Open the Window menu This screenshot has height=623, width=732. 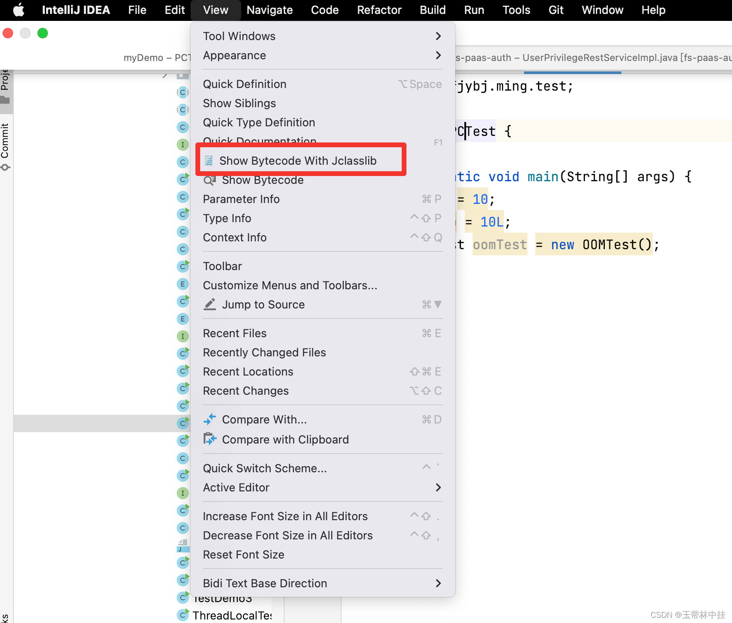(x=602, y=10)
